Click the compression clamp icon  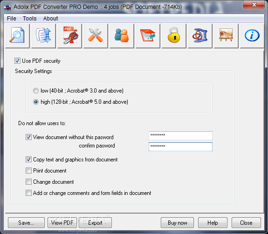pos(200,36)
